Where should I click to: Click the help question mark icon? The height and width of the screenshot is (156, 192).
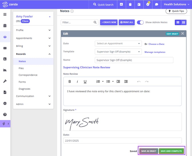[5, 115]
